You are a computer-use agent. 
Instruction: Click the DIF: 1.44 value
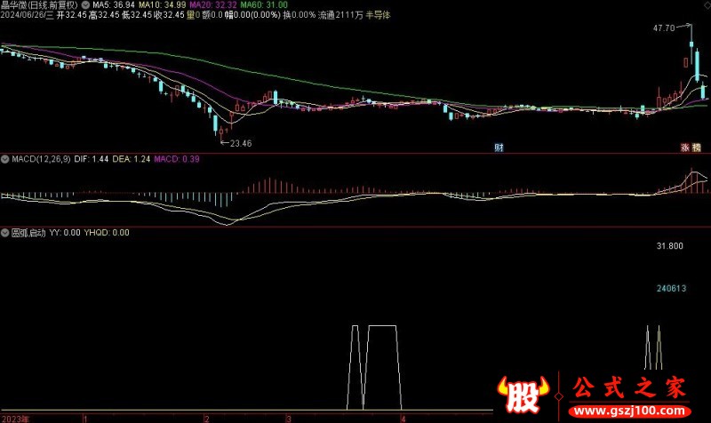click(92, 159)
